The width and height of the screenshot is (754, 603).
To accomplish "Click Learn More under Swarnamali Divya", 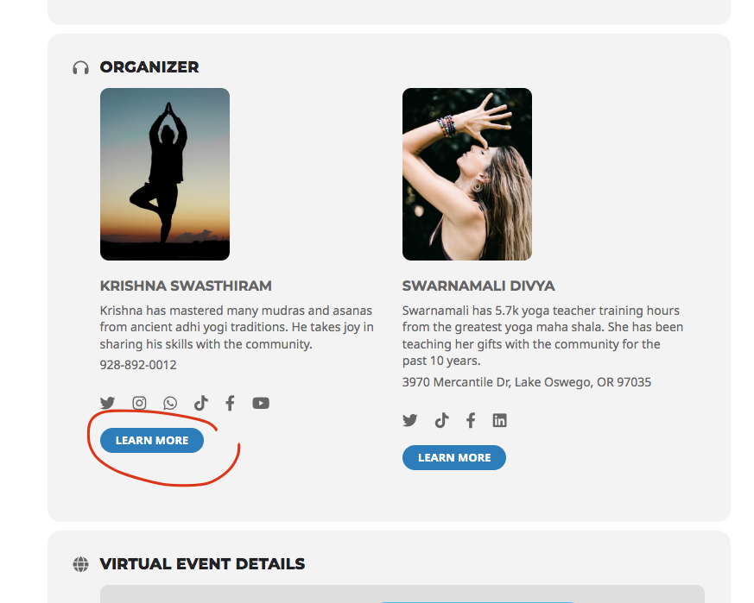I will [454, 457].
